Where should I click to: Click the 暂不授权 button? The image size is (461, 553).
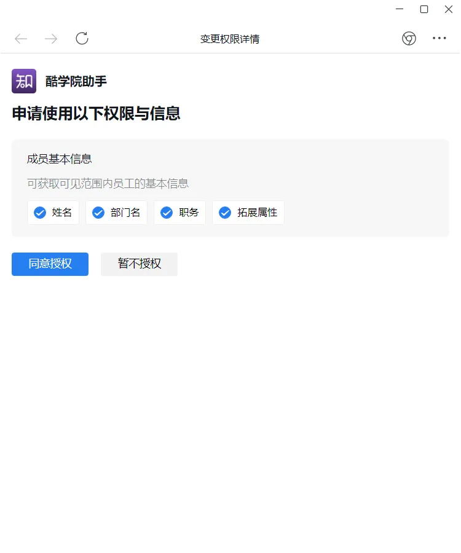coord(140,264)
